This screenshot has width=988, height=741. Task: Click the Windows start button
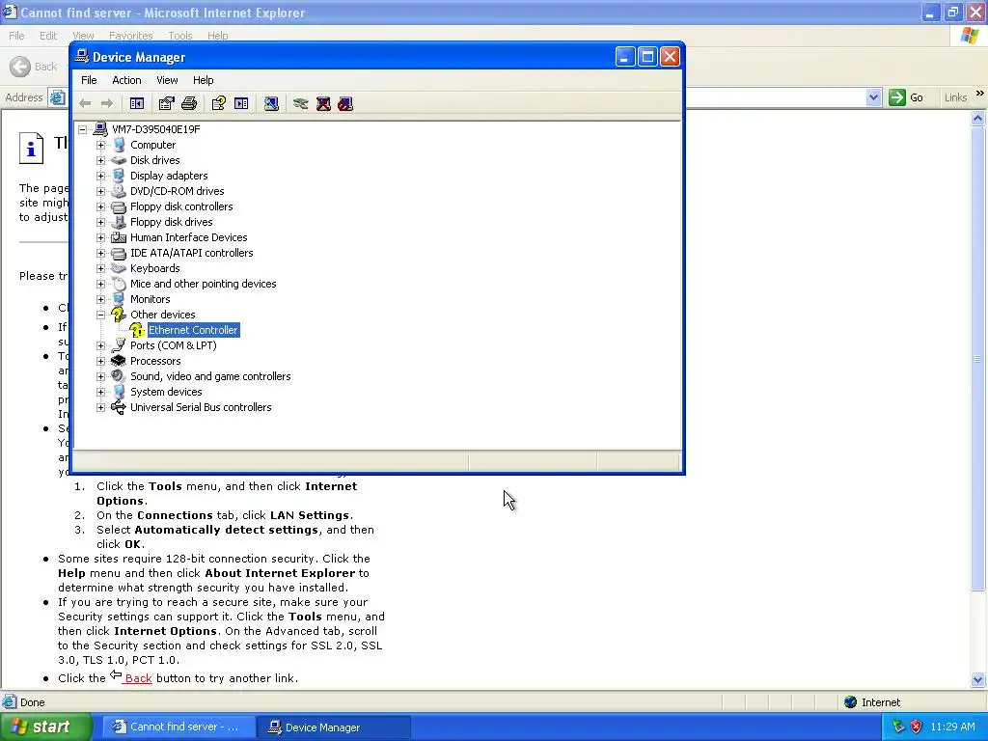[x=45, y=727]
